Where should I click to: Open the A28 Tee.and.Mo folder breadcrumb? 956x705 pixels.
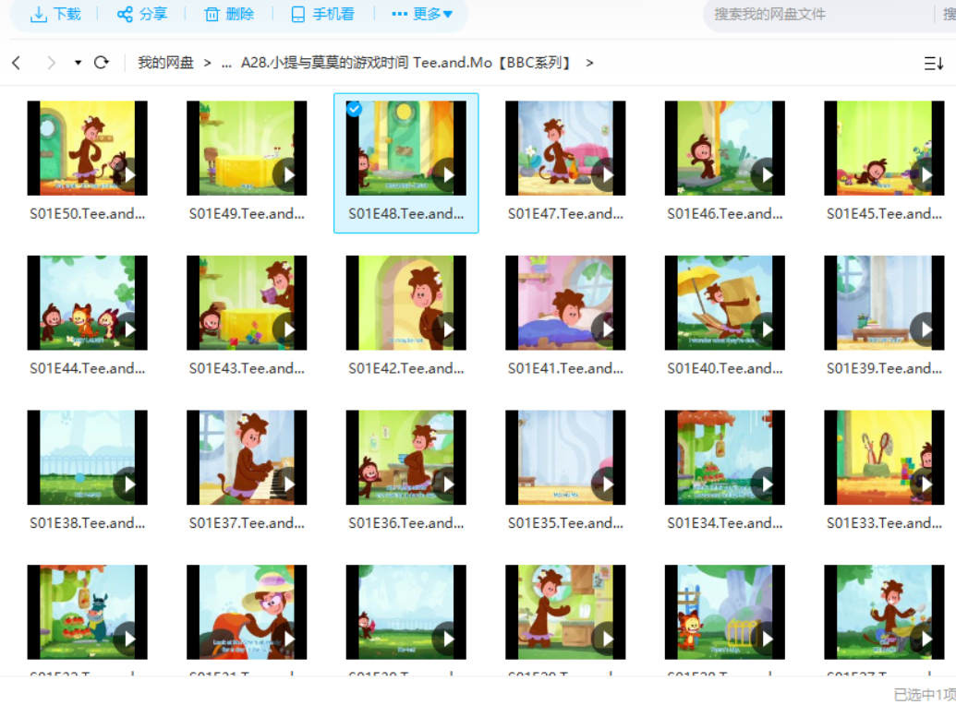(405, 63)
